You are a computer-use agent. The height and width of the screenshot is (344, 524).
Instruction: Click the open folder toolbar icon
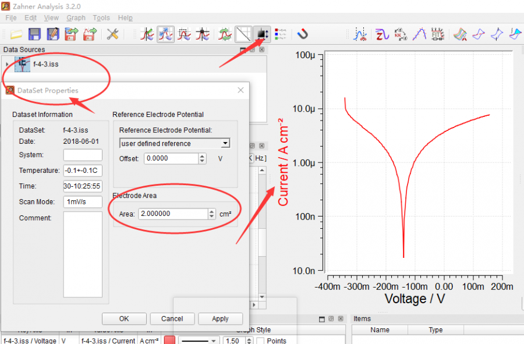pyautogui.click(x=16, y=34)
